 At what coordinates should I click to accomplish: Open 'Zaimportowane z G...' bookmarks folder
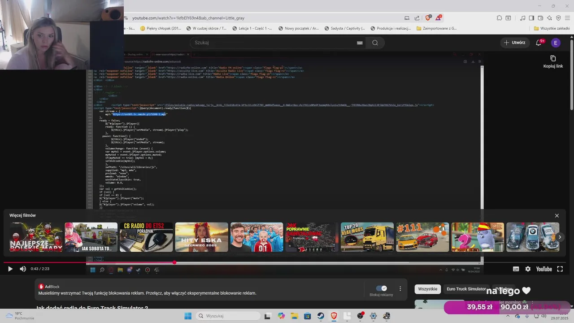tap(436, 28)
